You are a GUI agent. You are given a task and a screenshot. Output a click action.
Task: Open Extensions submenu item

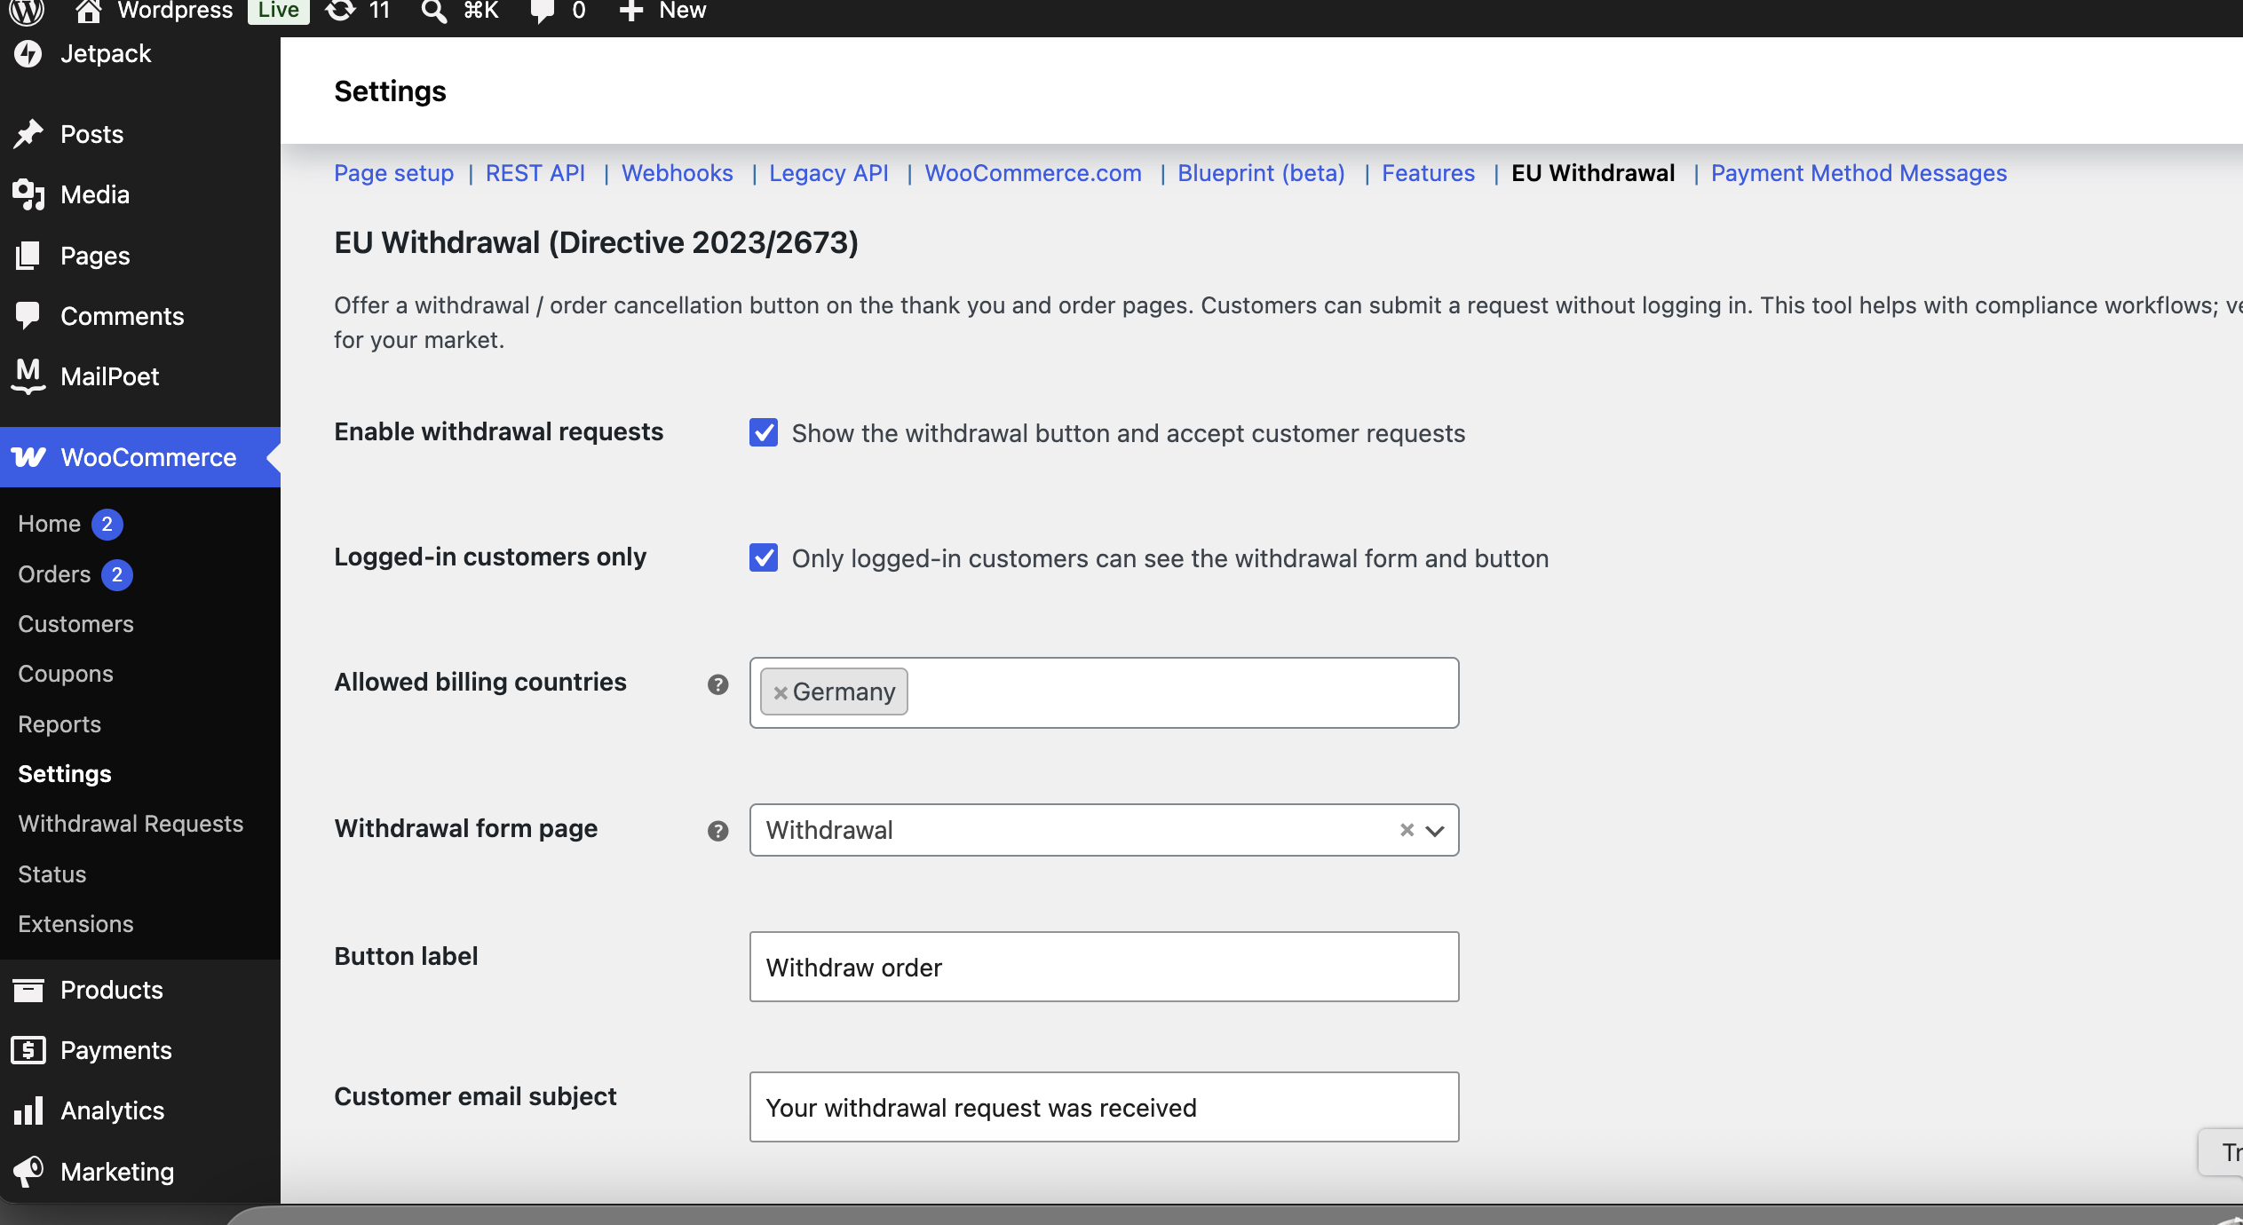coord(75,924)
